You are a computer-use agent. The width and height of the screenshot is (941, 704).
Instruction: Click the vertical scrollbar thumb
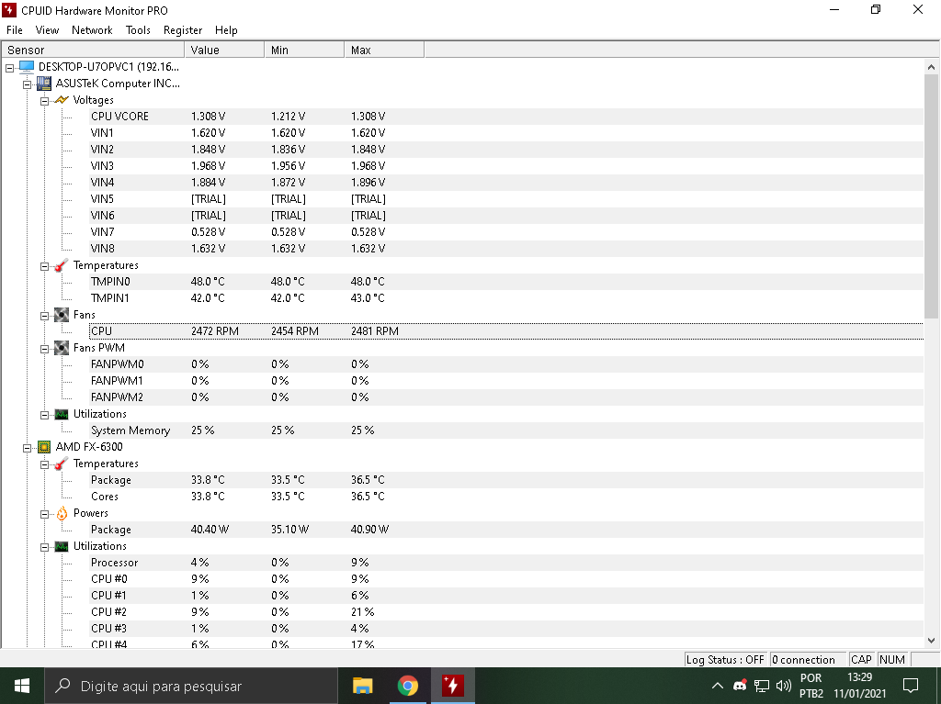point(931,196)
